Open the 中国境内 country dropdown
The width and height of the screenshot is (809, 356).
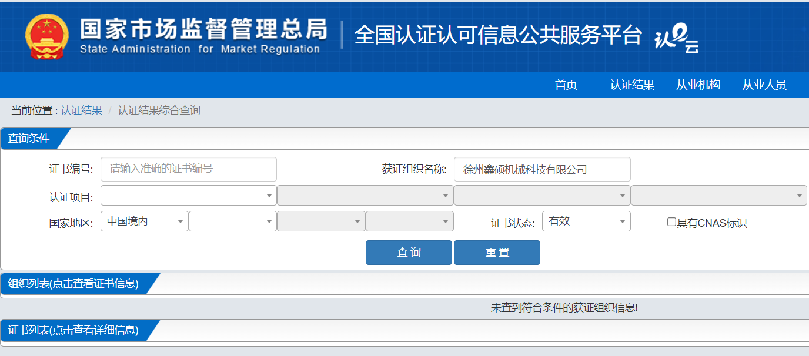click(x=145, y=221)
